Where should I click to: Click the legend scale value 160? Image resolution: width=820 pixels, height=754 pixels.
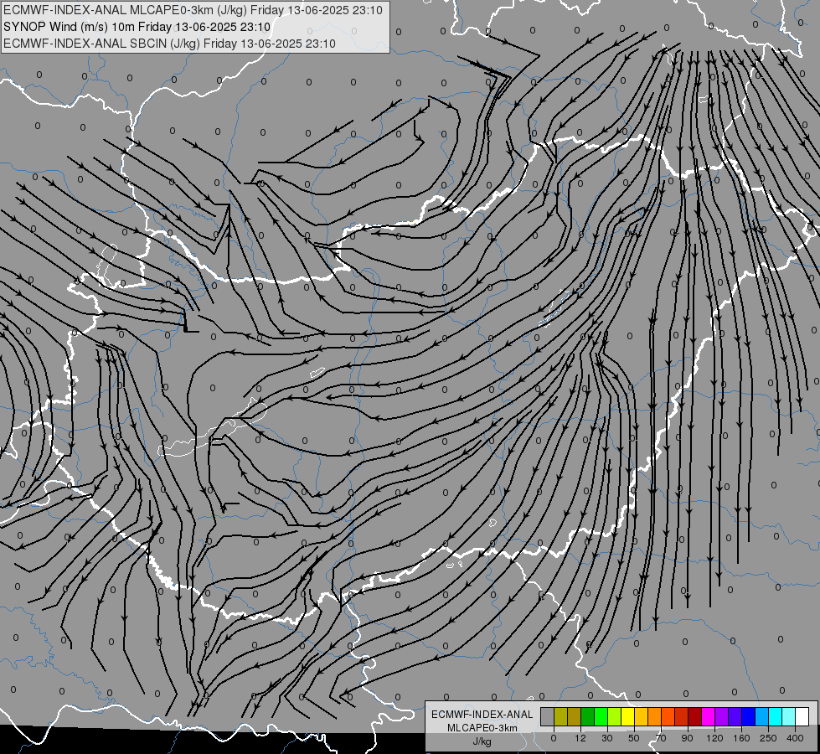click(x=741, y=738)
